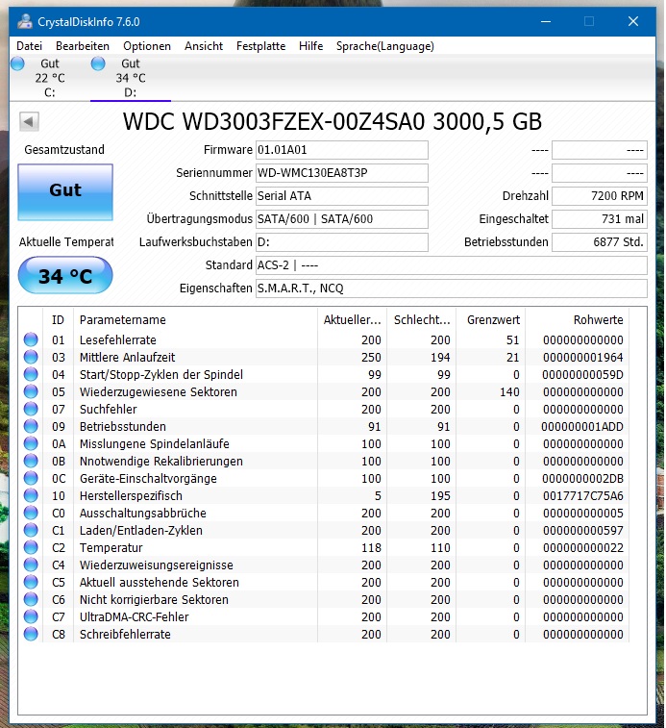666x728 pixels.
Task: Open the Sprache(Language) menu
Action: (x=385, y=46)
